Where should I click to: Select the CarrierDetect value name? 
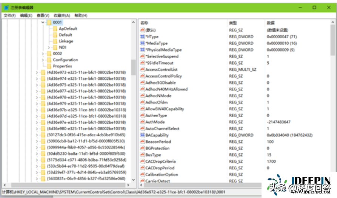(157, 181)
